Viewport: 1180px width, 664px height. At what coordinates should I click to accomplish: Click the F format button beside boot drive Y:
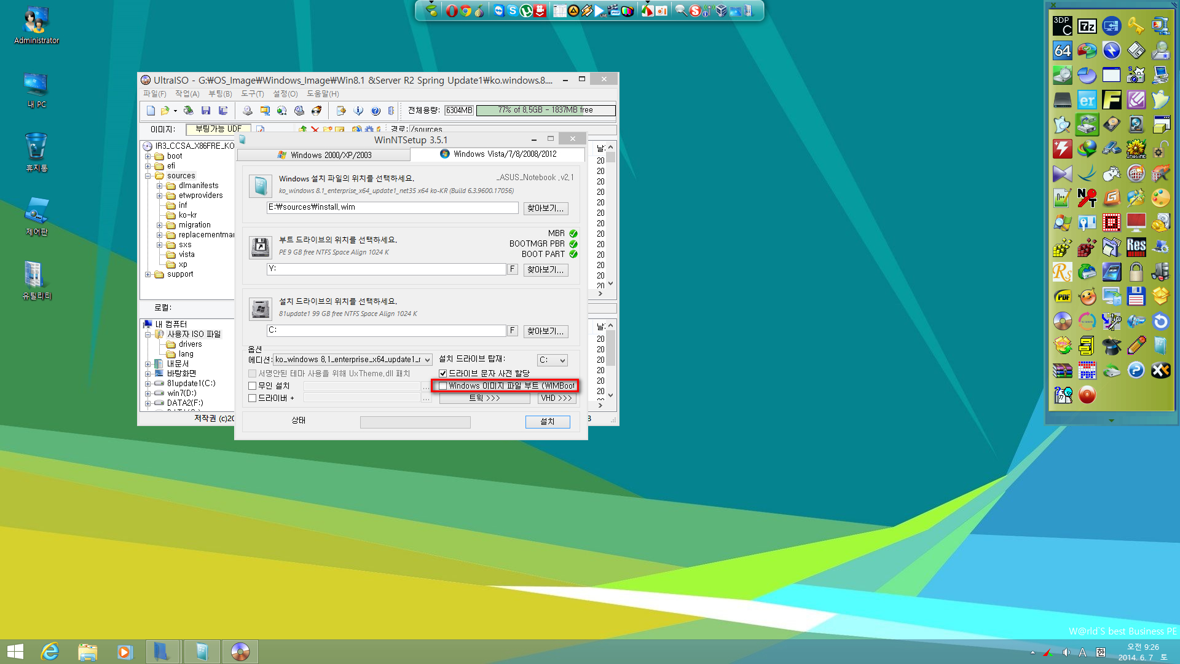(x=513, y=269)
